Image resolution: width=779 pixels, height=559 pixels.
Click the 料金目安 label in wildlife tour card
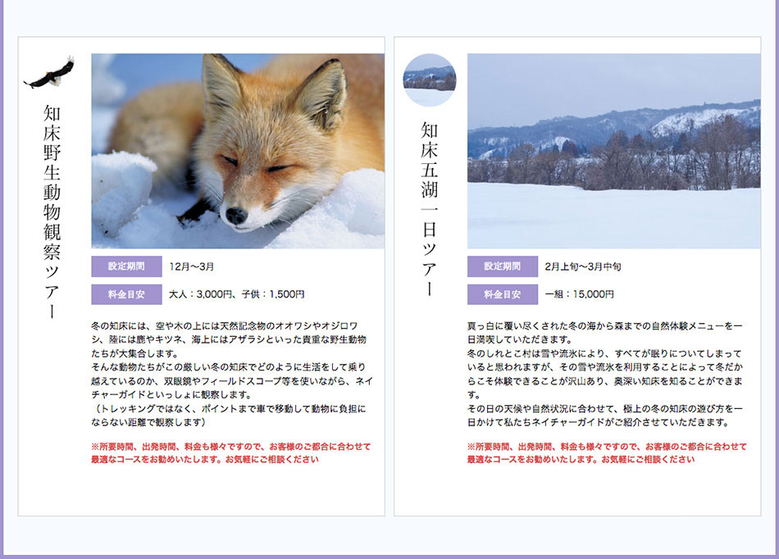click(125, 294)
